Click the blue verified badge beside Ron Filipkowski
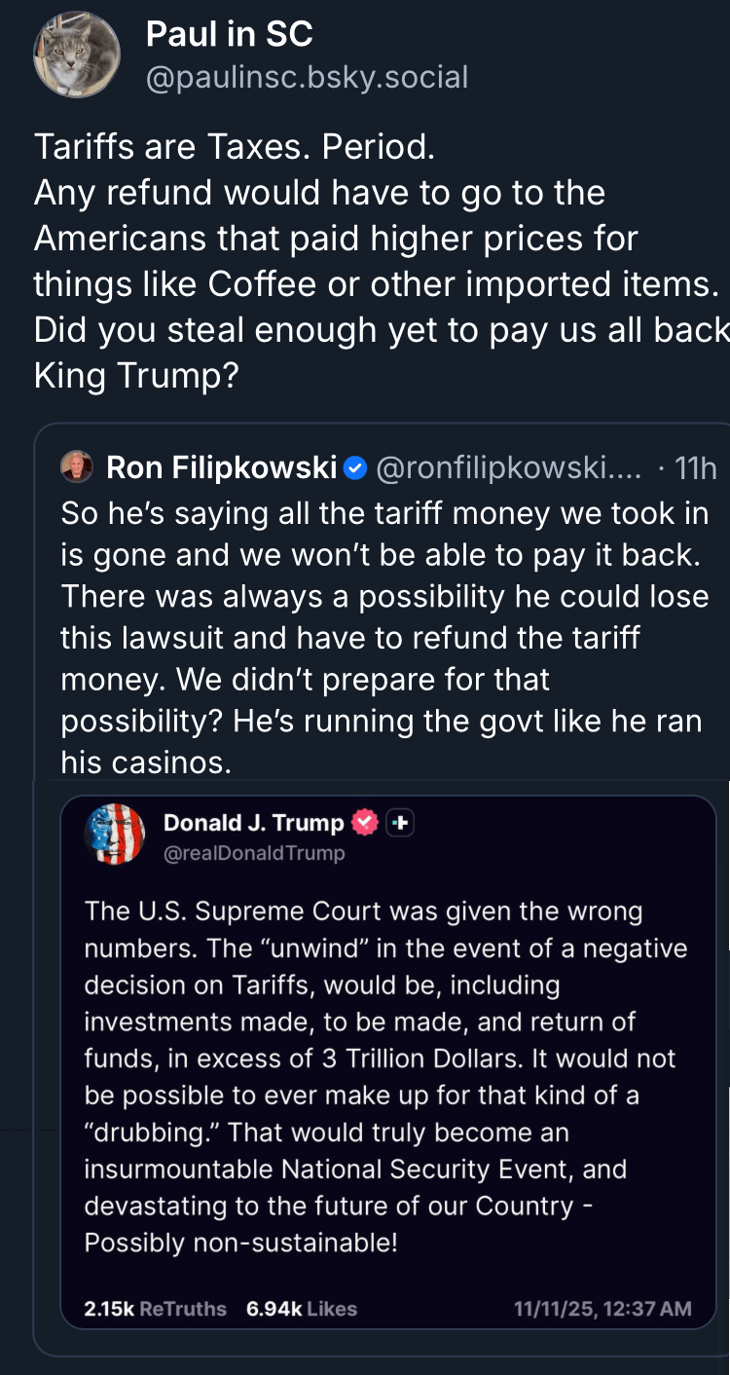 point(355,469)
